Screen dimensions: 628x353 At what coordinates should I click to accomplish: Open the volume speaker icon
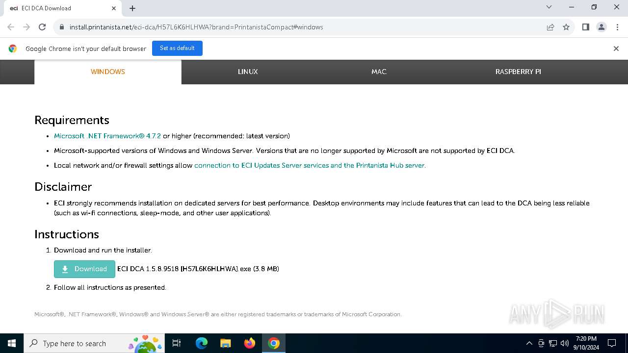coord(565,343)
